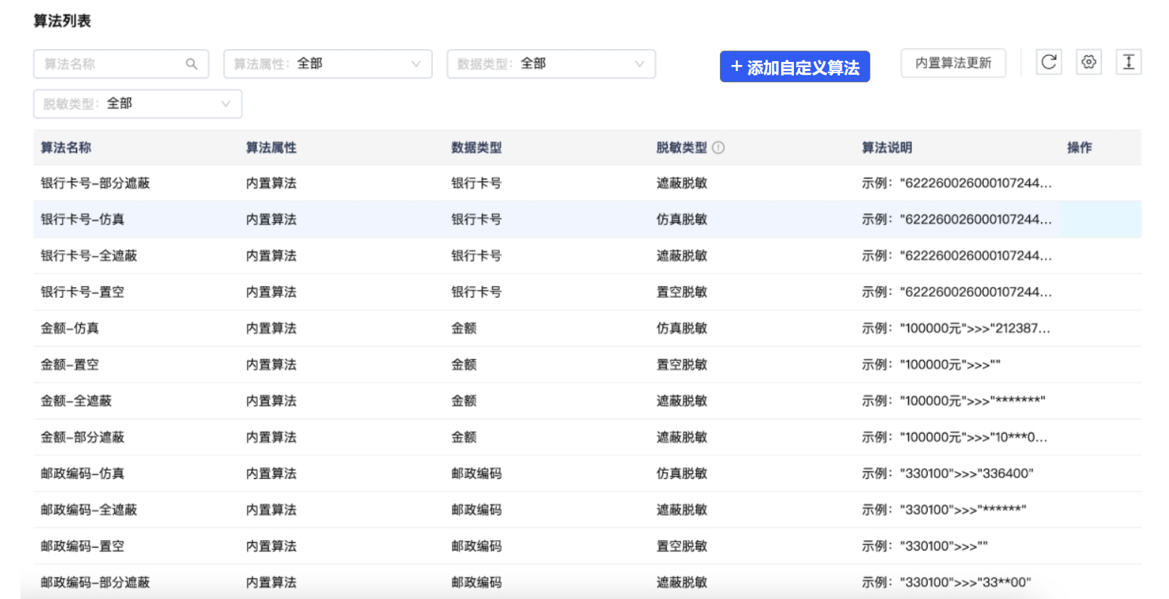Select the 金额-仿真 row name
The width and height of the screenshot is (1169, 599).
[x=70, y=329]
